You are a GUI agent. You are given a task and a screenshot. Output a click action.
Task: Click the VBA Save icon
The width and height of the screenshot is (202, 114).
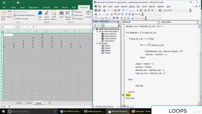[x=104, y=10]
